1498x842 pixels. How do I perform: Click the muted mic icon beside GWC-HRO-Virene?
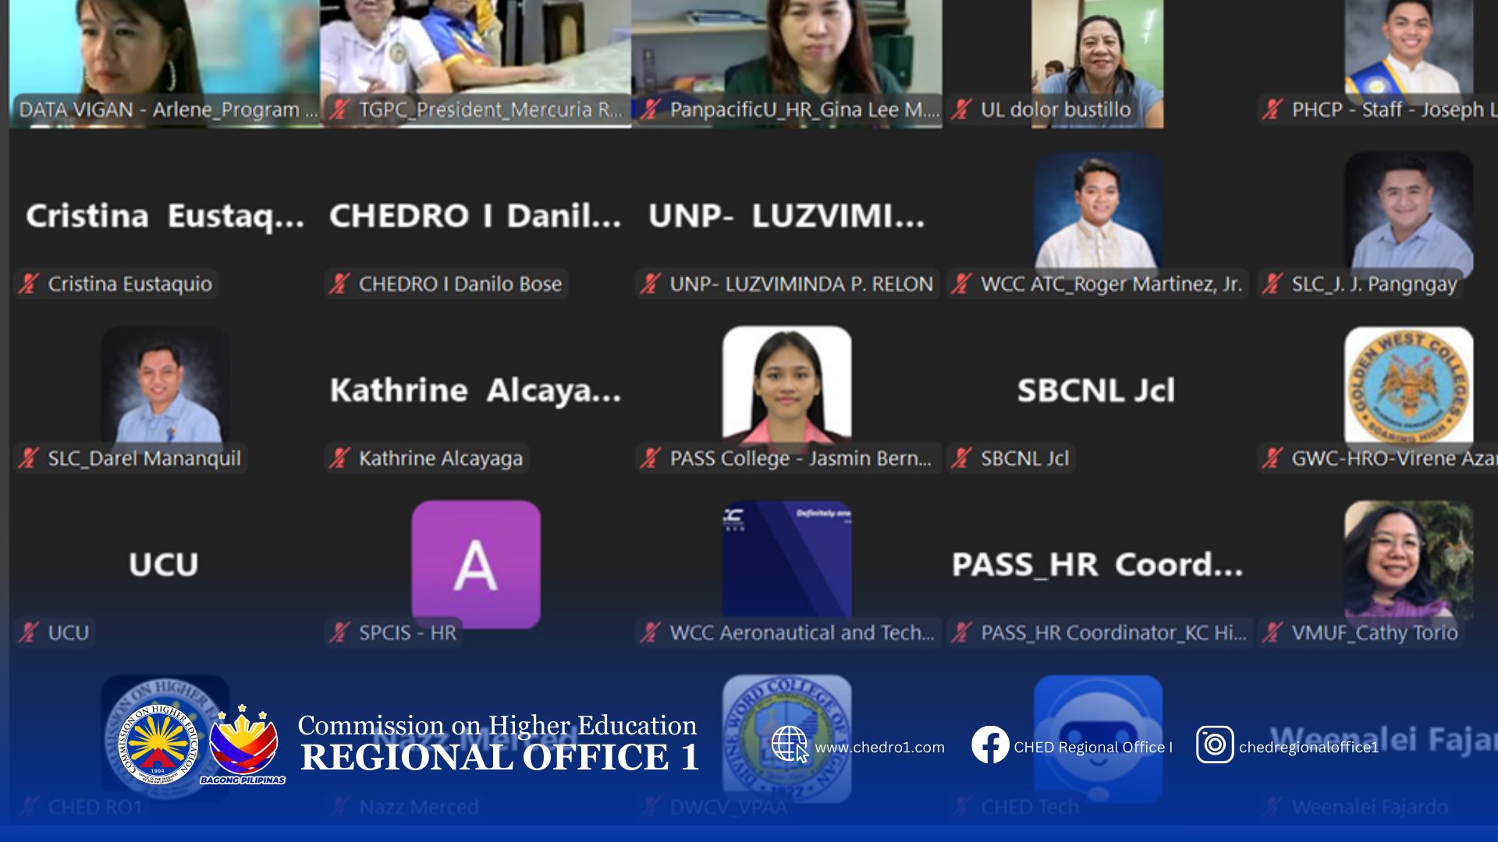point(1273,458)
